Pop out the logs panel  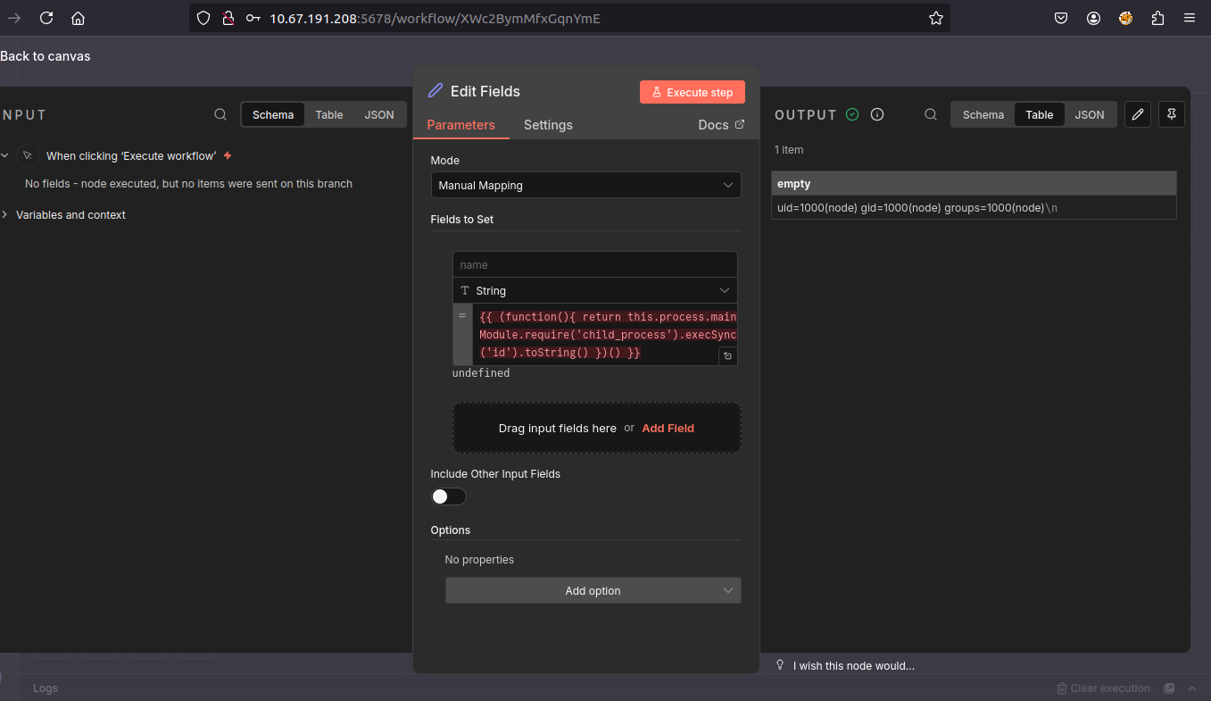click(1169, 688)
